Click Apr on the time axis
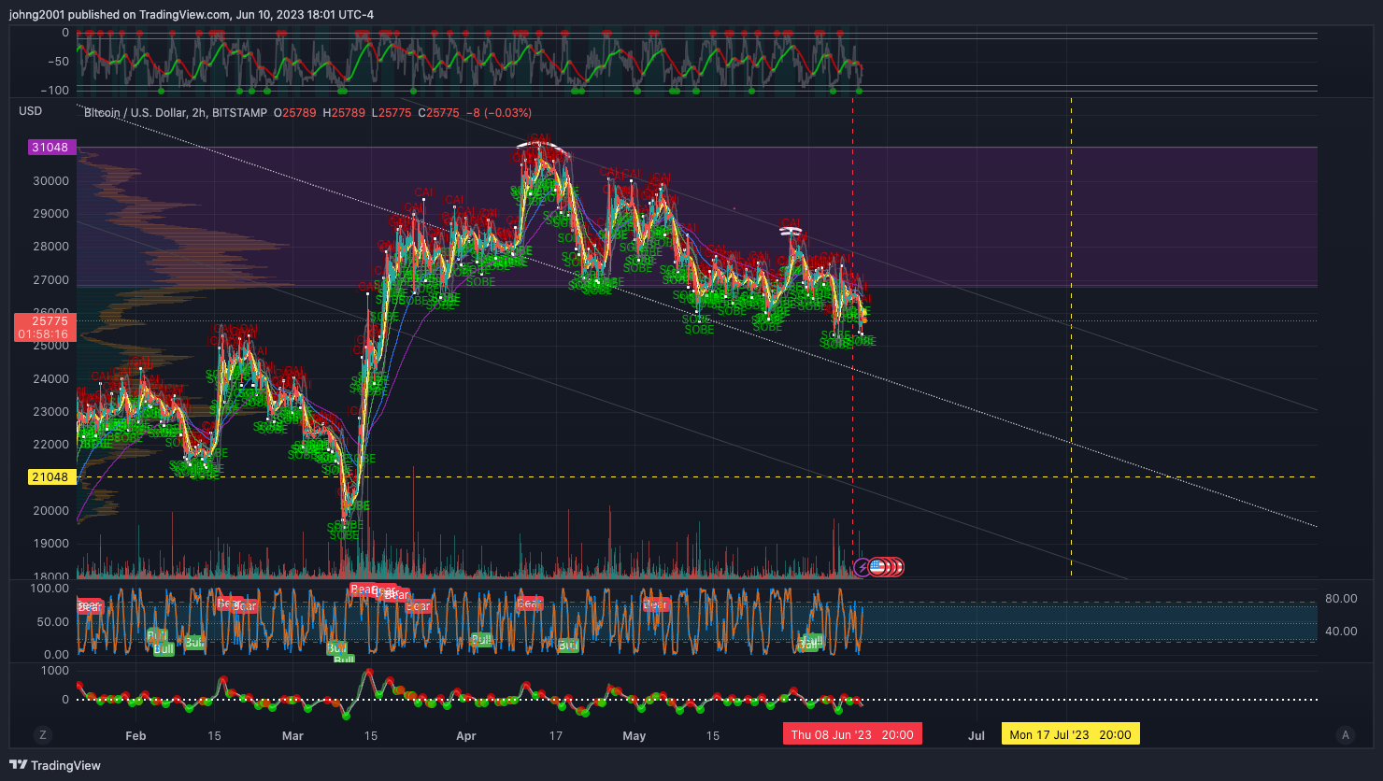This screenshot has width=1383, height=781. point(465,736)
